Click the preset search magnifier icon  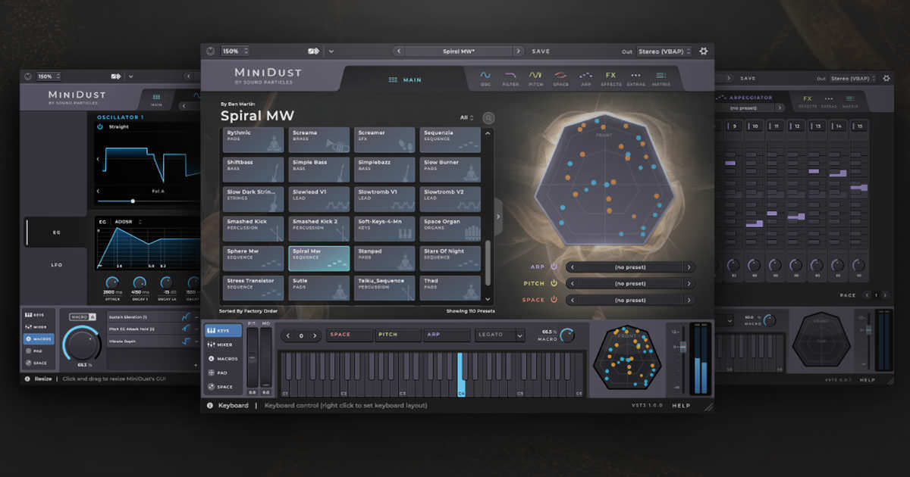488,118
